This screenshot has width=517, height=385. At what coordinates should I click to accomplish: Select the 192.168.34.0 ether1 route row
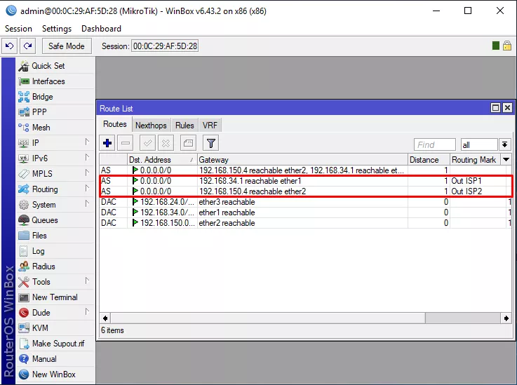306,212
